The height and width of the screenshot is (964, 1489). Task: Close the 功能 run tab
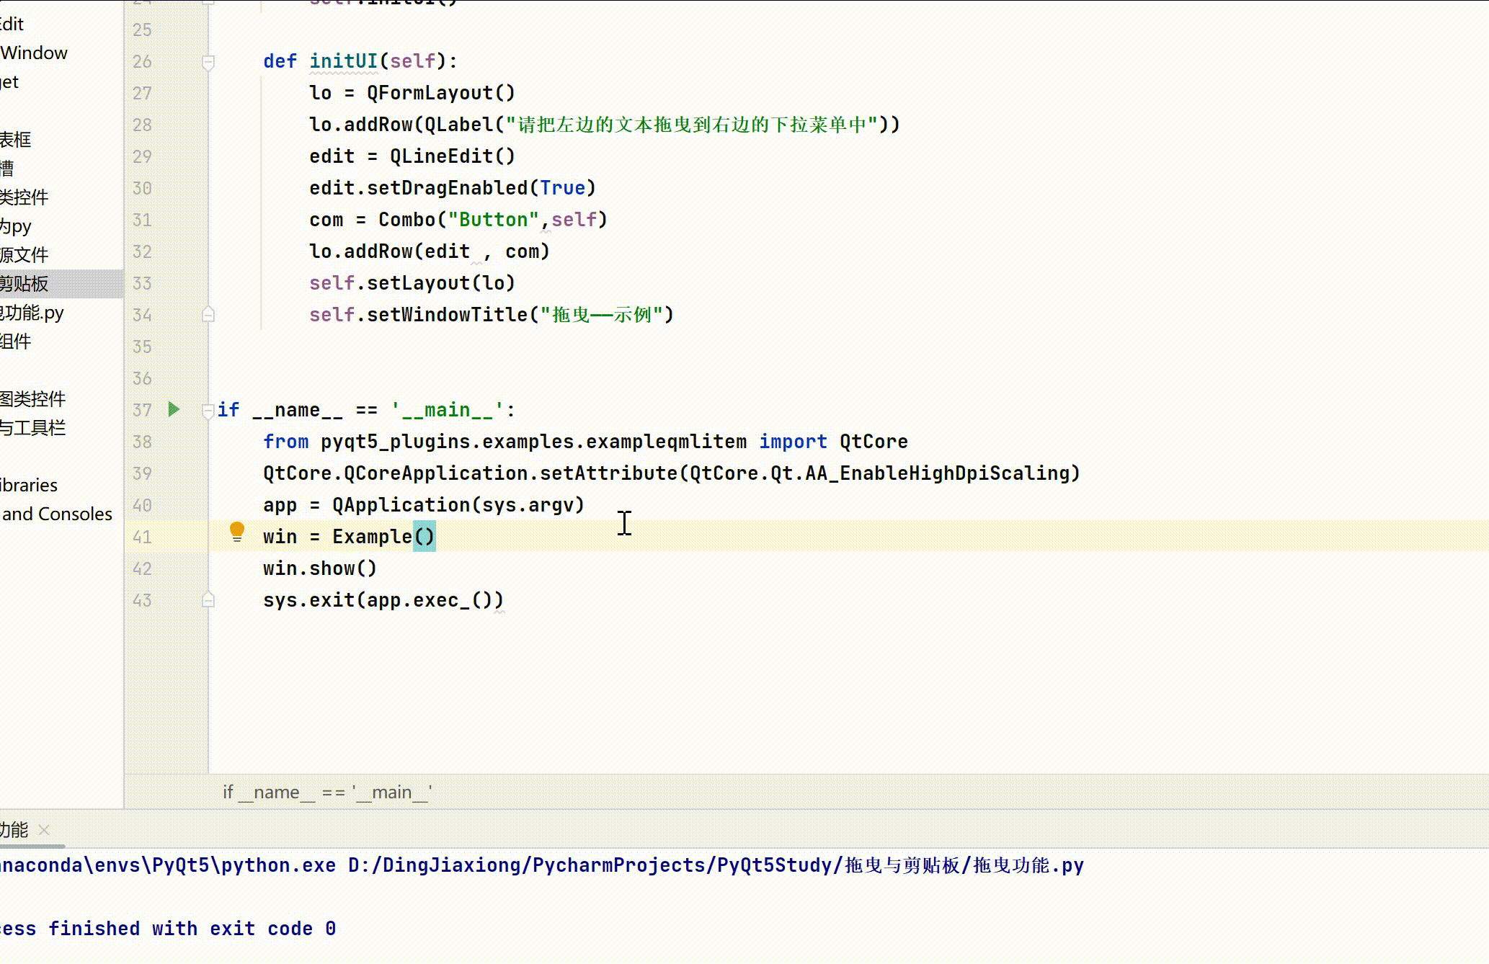click(x=44, y=830)
